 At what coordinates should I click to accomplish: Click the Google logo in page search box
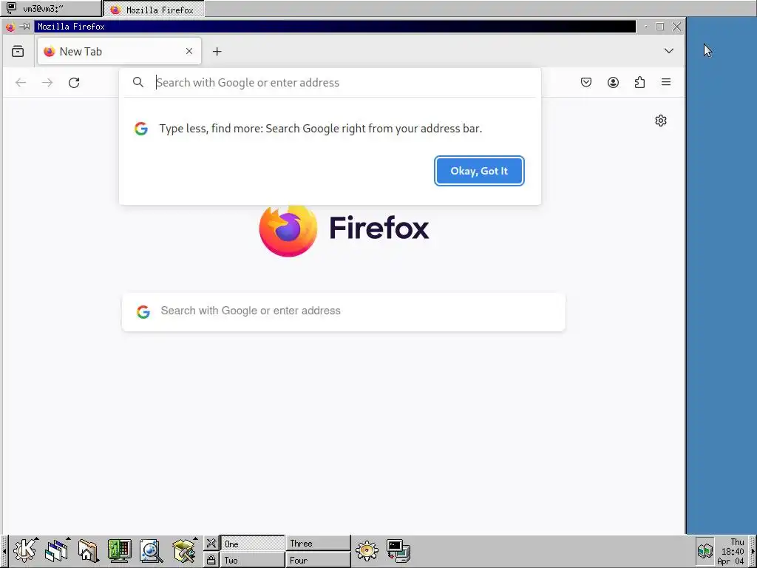143,311
